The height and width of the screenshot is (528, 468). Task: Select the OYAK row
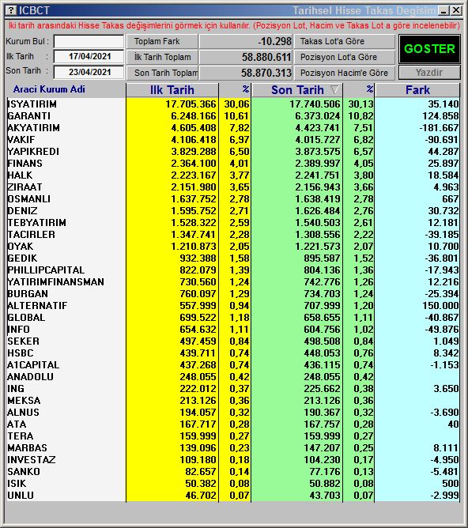pos(233,246)
